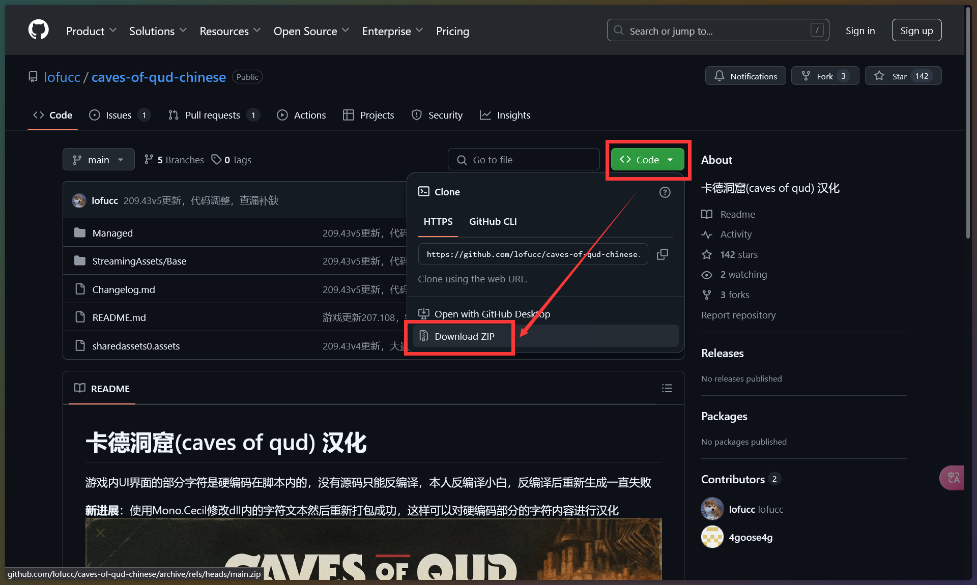Click lofucc avatar in Contributors
This screenshot has width=977, height=585.
712,509
